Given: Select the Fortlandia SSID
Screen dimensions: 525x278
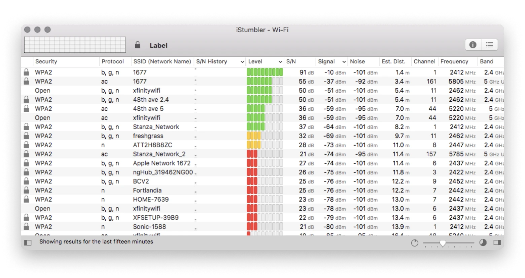Looking at the screenshot, I should tap(147, 190).
